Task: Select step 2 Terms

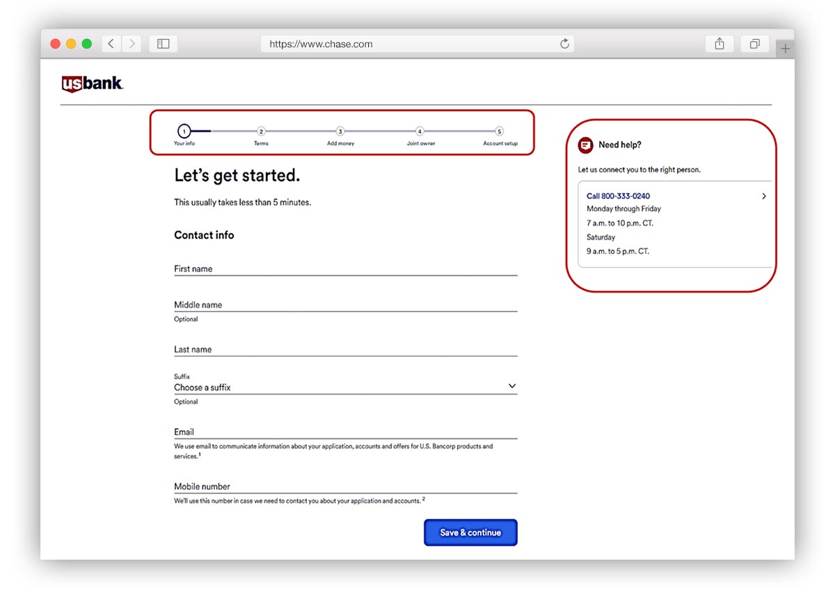Action: pos(261,131)
